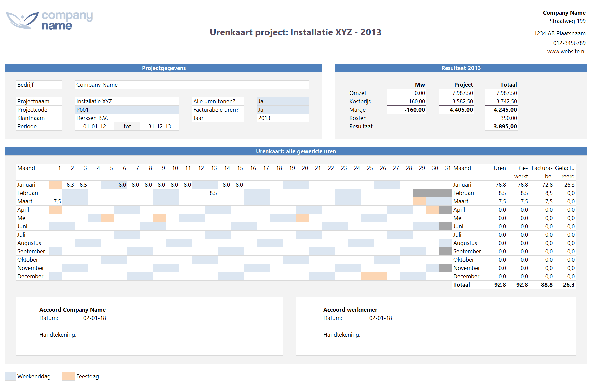This screenshot has height=389, width=592.
Task: Open the 'Facturabele uren?' Ja dropdown
Action: point(283,110)
